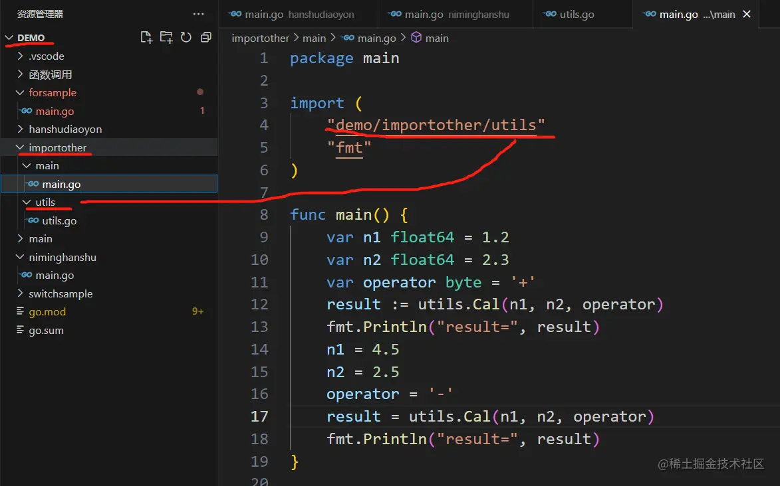Open utils.go file in the tree
The image size is (780, 486).
109,220
